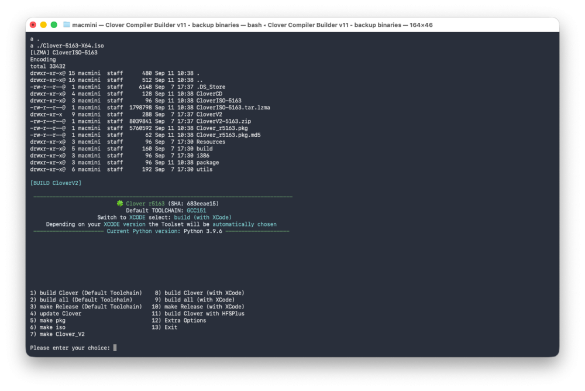The width and height of the screenshot is (585, 391).
Task: Click the file name 'Clover_r5163.pkg.md5'
Action: [228, 135]
